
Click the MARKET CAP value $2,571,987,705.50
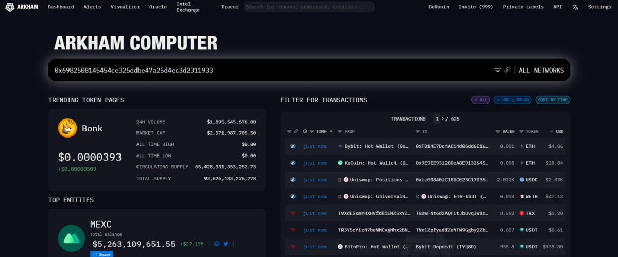[x=231, y=133]
